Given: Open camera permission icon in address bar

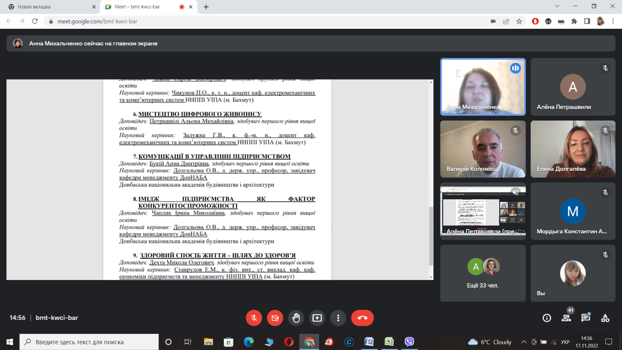Looking at the screenshot, I should 493,21.
